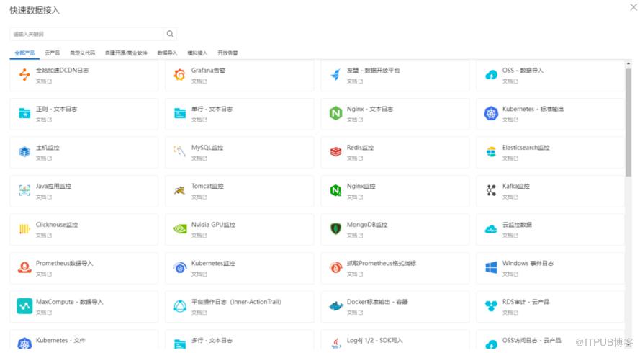Open the Kubernetes standard output icon

coord(491,113)
